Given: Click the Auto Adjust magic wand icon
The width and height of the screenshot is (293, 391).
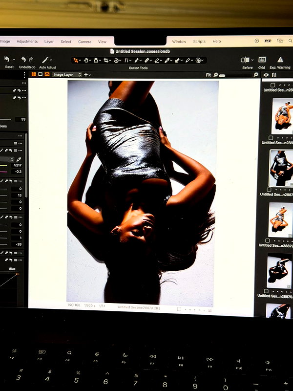Looking at the screenshot, I should [45, 60].
